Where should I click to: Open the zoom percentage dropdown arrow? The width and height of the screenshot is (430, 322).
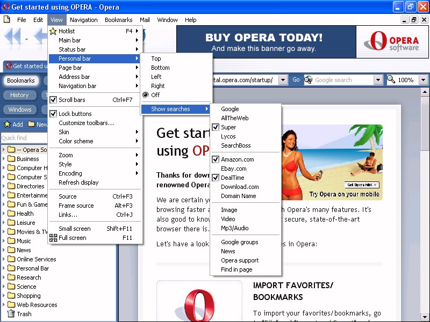[423, 80]
